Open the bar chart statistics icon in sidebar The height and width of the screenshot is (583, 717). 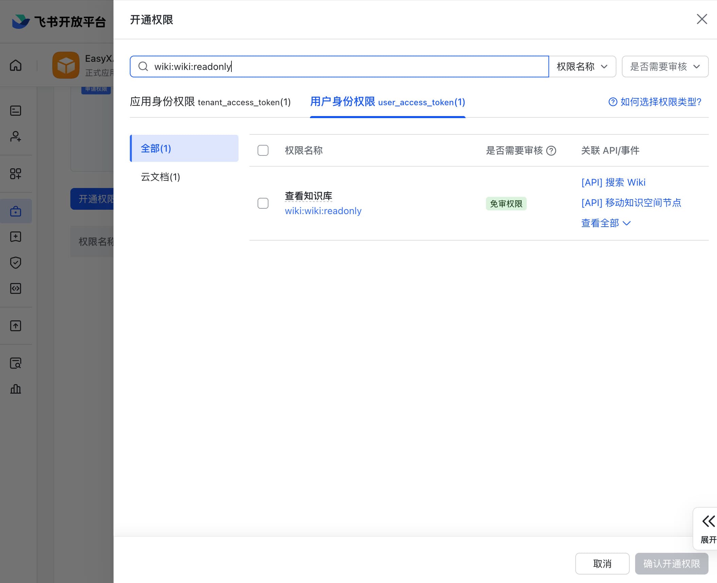(x=16, y=389)
